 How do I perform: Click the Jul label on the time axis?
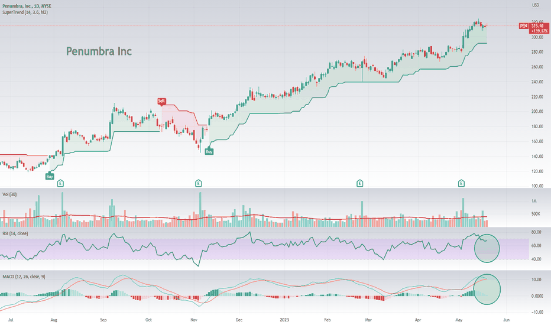click(11, 320)
